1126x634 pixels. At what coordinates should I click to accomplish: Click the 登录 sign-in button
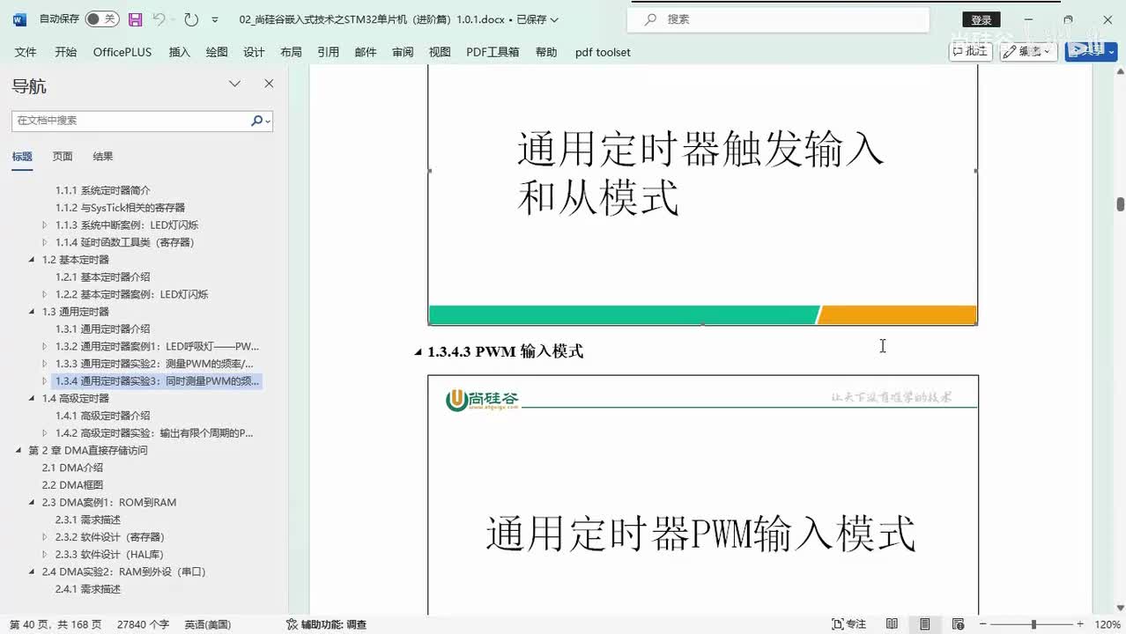tap(981, 19)
